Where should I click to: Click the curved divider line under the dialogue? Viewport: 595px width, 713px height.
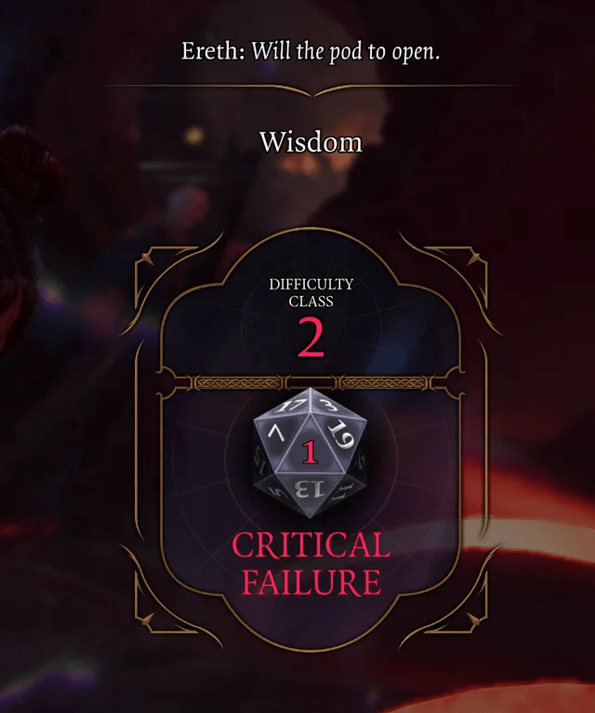(310, 89)
